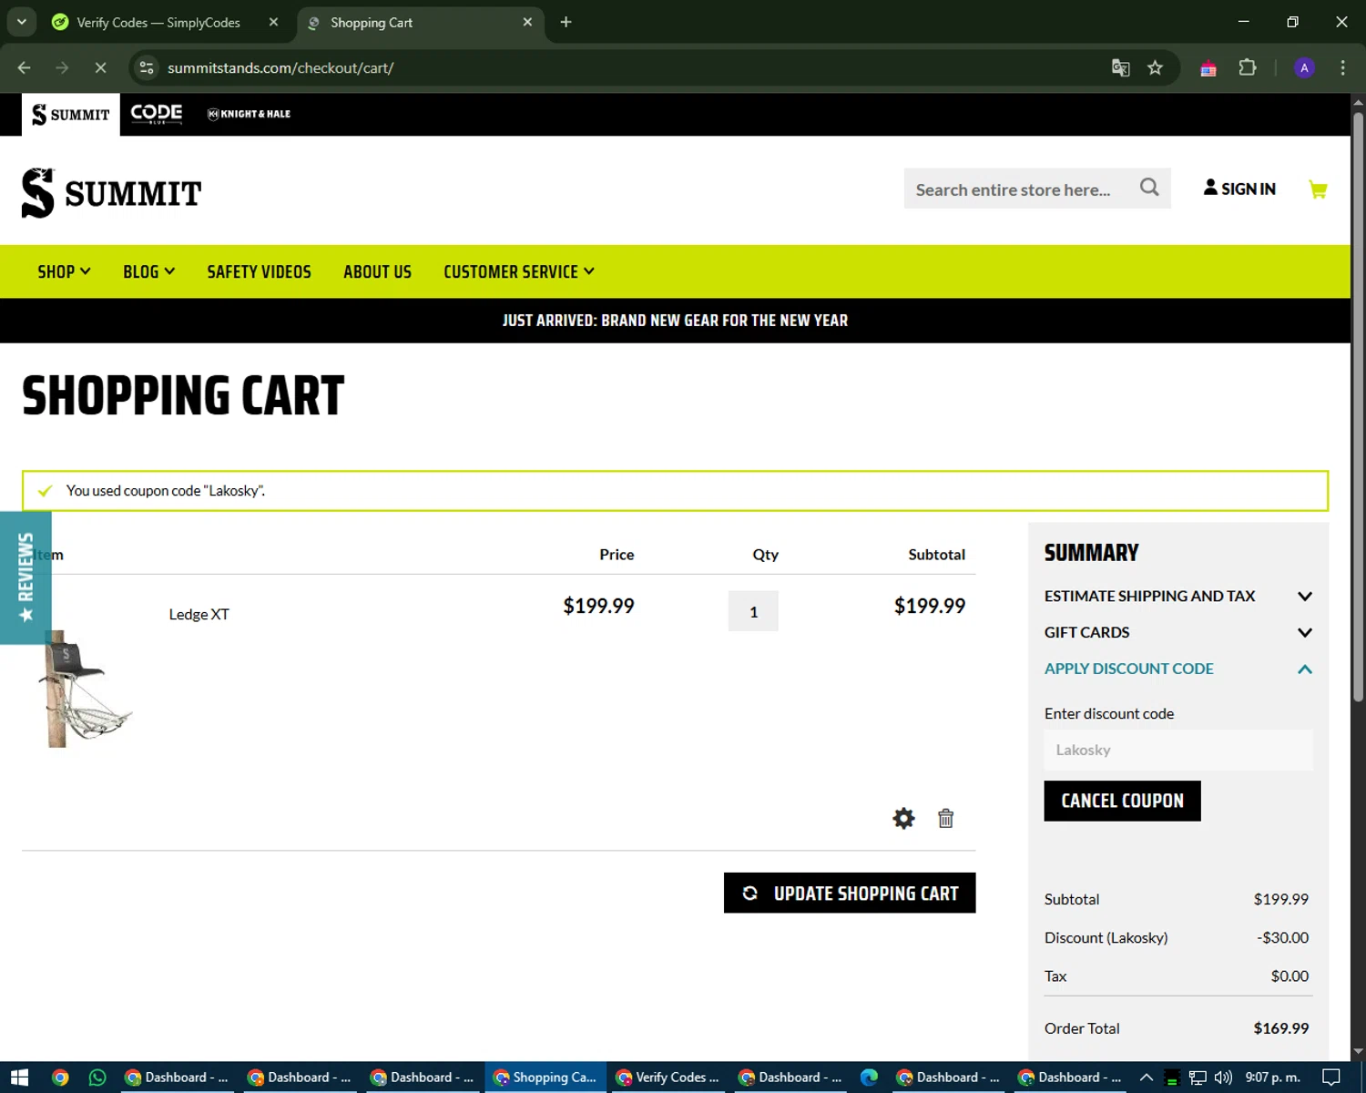
Task: Open Microsoft Edge from the taskbar
Action: click(869, 1078)
